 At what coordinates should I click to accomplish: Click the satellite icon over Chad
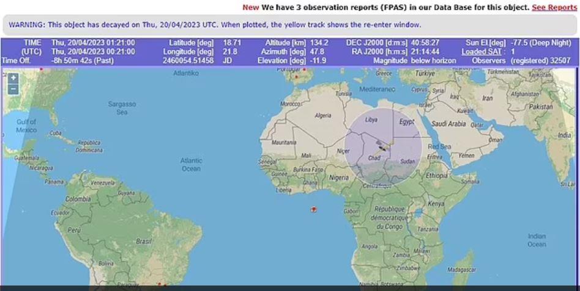pos(381,147)
